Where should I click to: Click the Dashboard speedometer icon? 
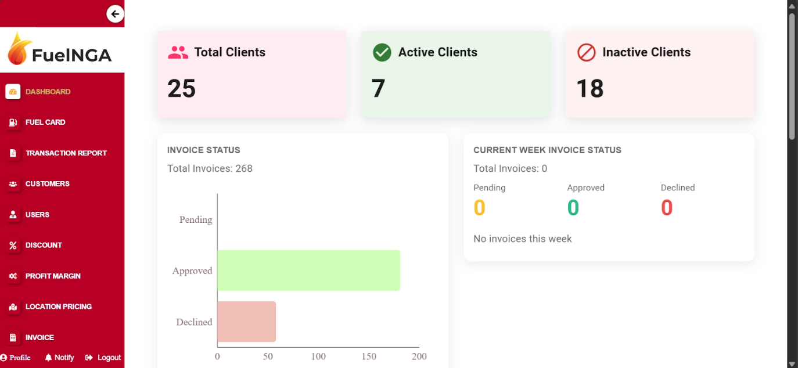pyautogui.click(x=13, y=92)
